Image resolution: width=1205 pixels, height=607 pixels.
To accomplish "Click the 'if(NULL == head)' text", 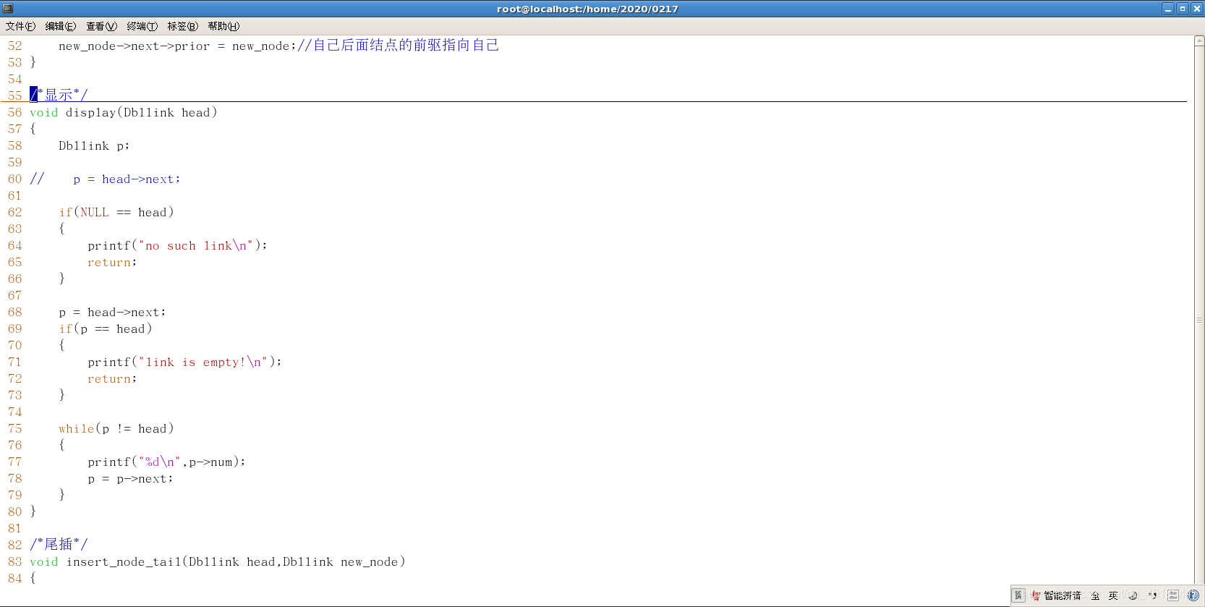I will [x=116, y=212].
